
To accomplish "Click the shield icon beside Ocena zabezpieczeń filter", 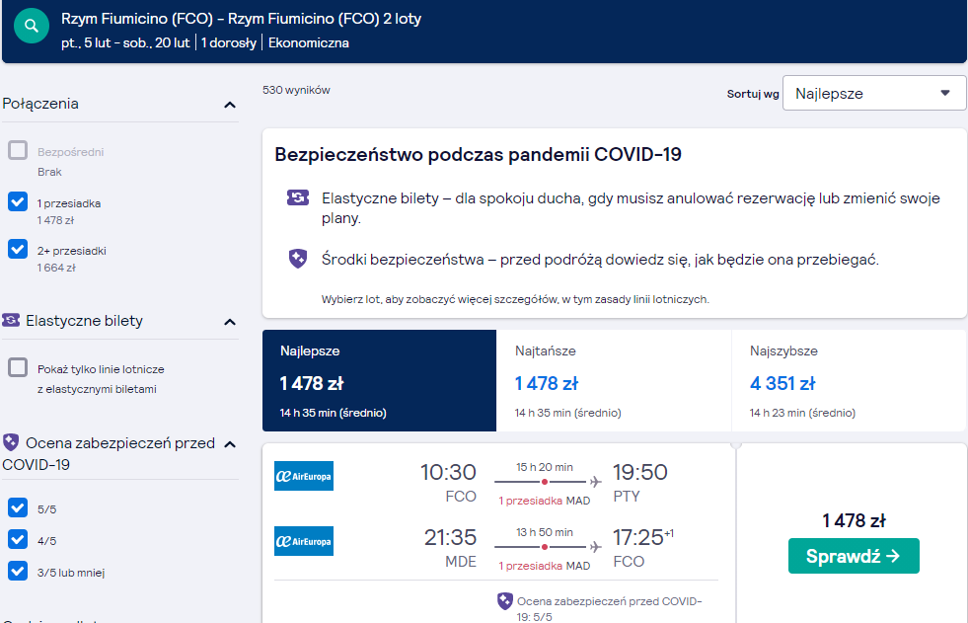I will [11, 442].
